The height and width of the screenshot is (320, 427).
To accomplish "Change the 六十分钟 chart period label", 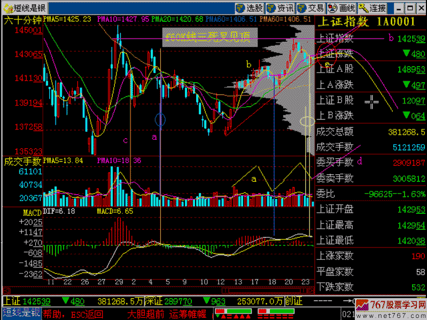I will click(22, 20).
